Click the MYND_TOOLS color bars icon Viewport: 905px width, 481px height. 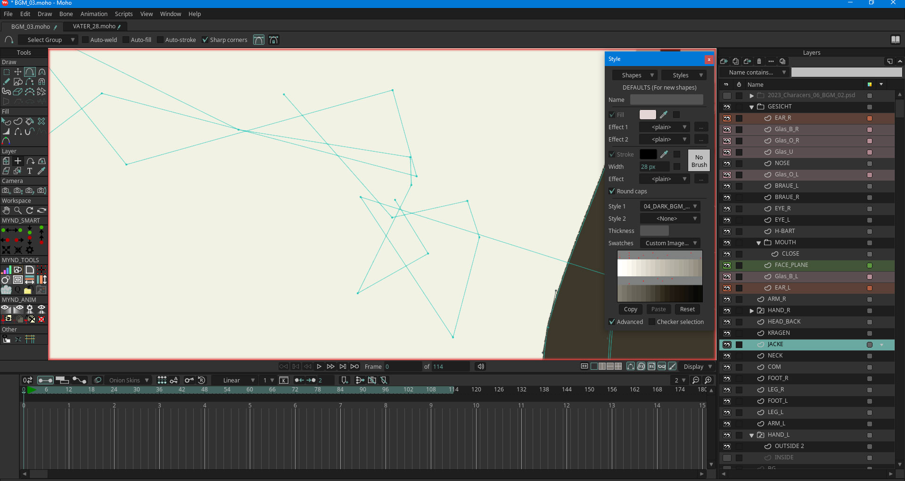(6, 270)
